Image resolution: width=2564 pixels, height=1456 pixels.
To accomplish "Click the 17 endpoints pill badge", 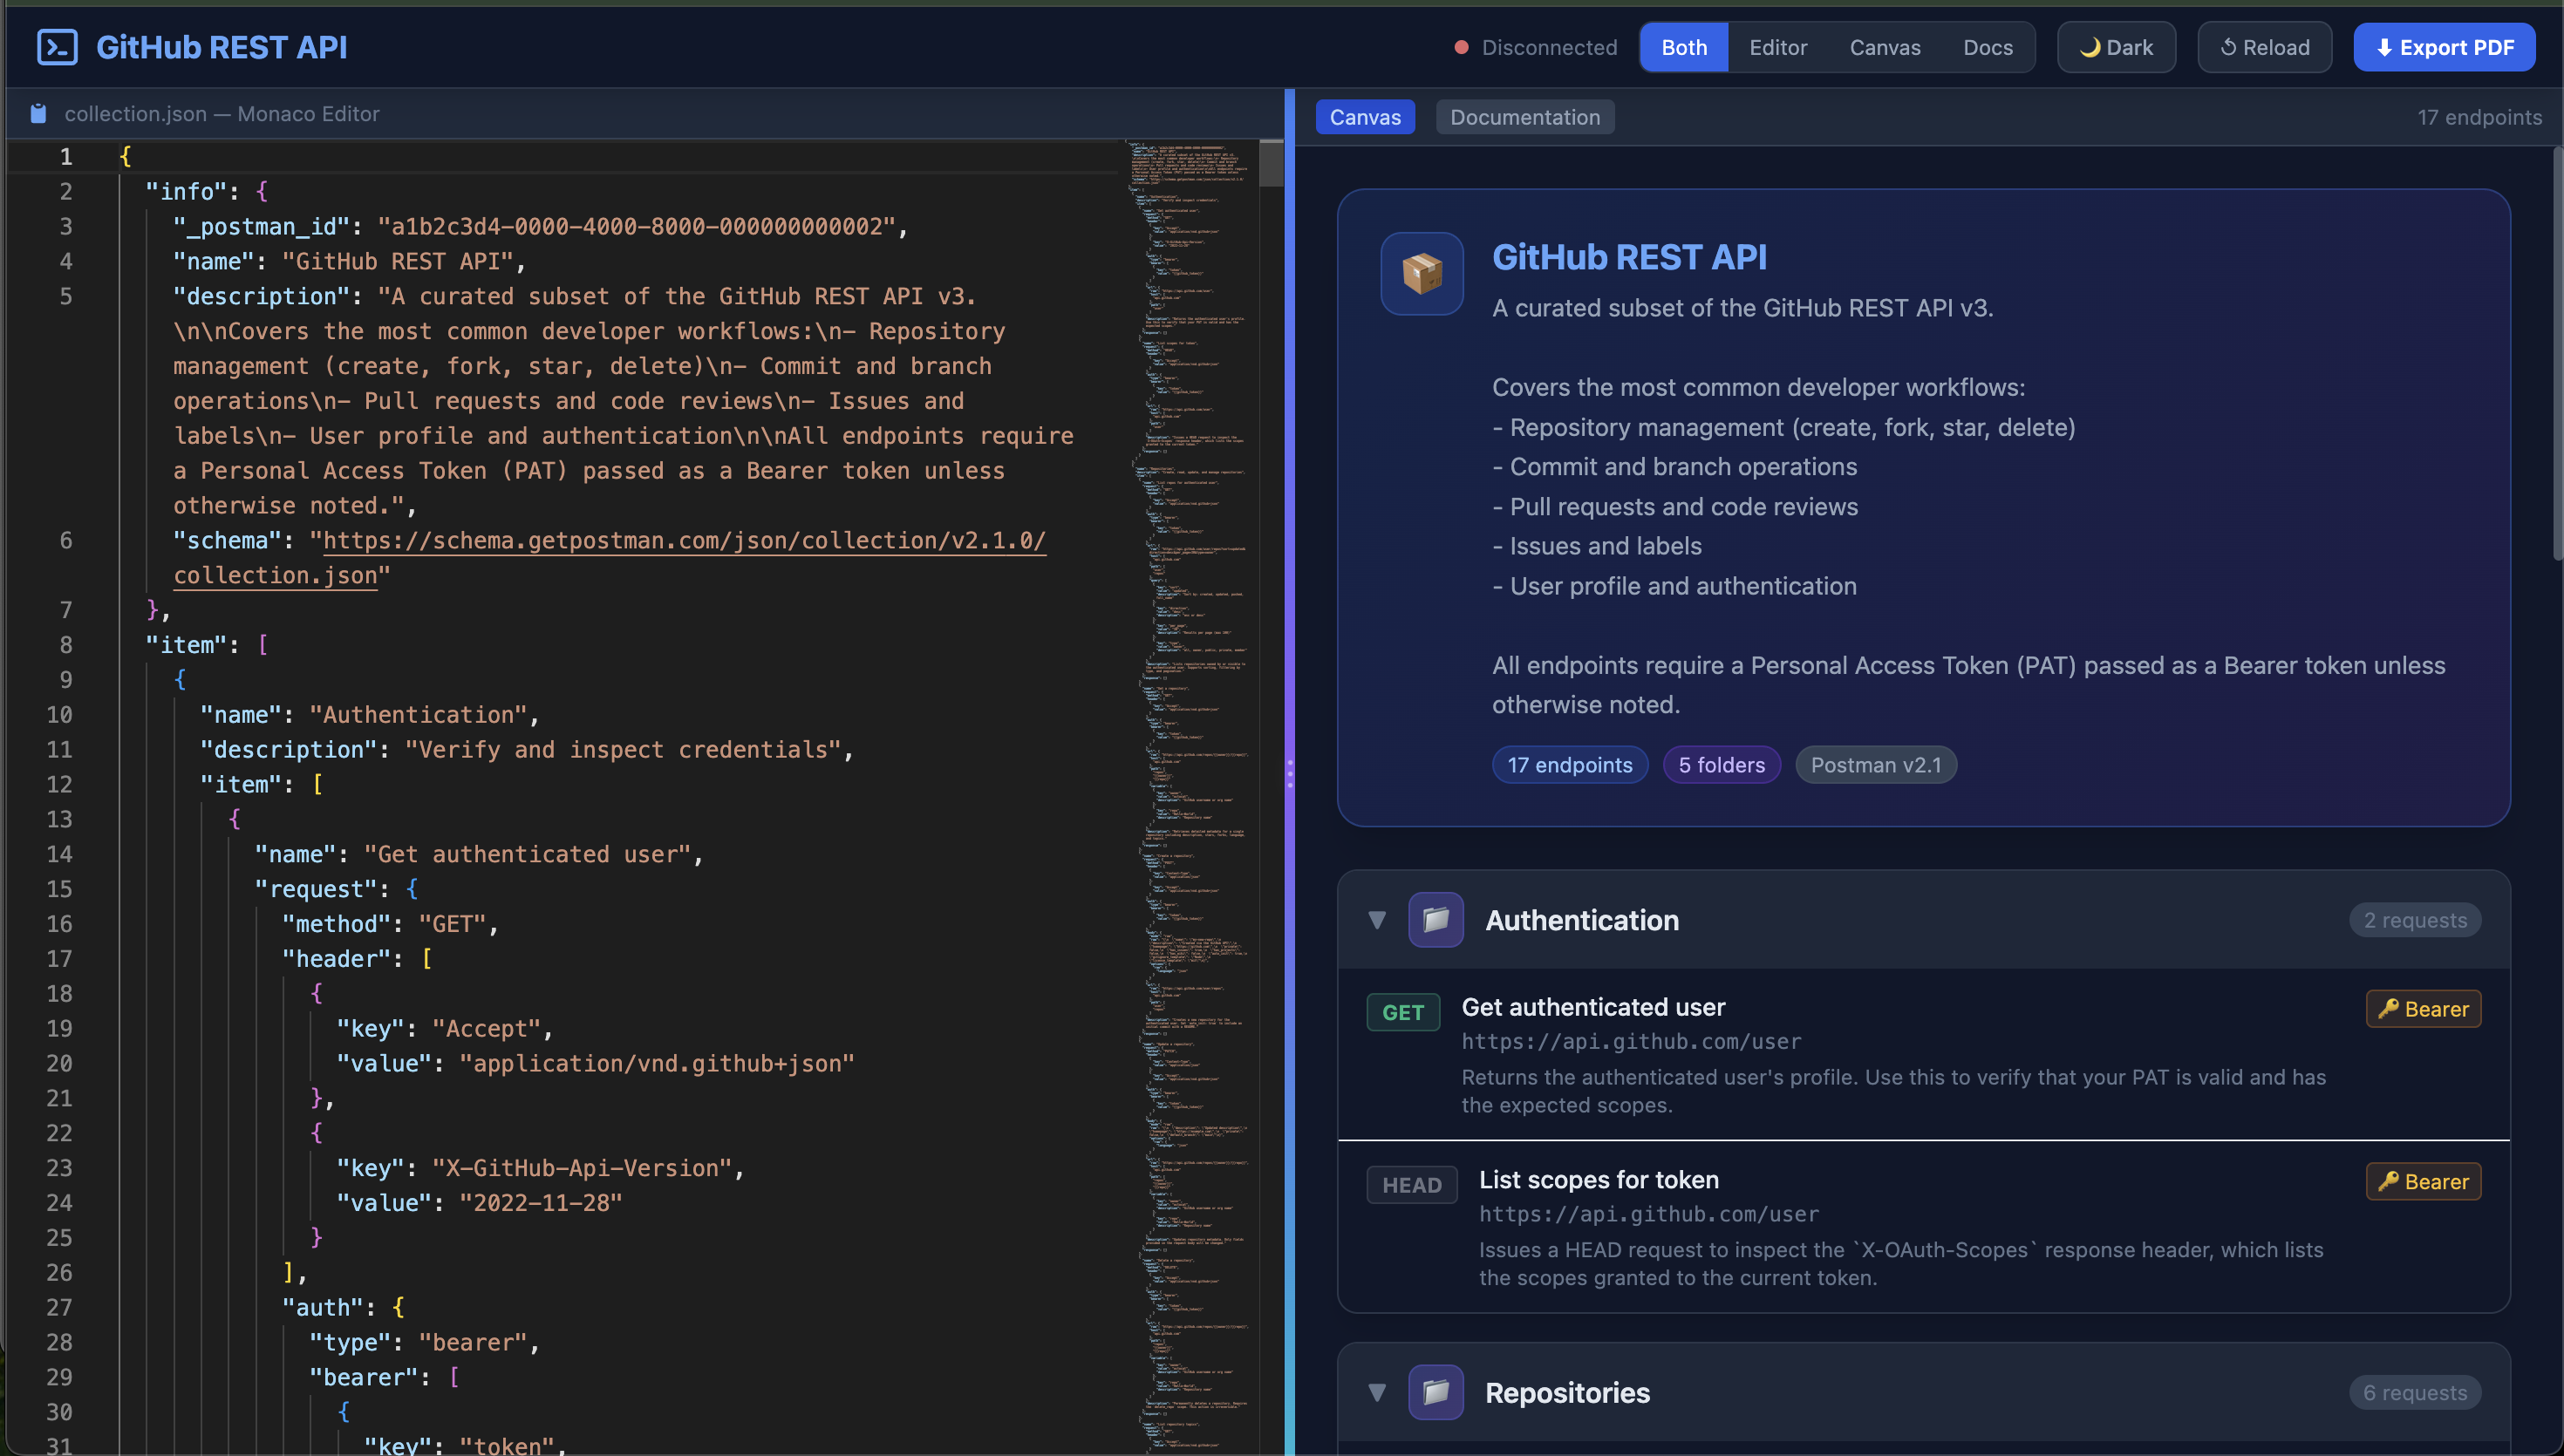I will pyautogui.click(x=1569, y=765).
